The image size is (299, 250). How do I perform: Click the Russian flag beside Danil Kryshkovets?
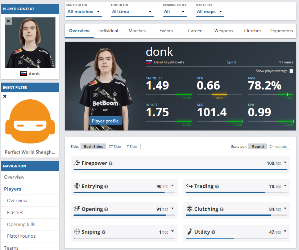click(149, 62)
